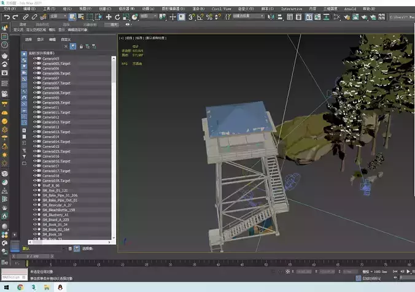The height and width of the screenshot is (292, 415).
Task: Pick the Rectangular Selection Region tool
Action: [90, 17]
